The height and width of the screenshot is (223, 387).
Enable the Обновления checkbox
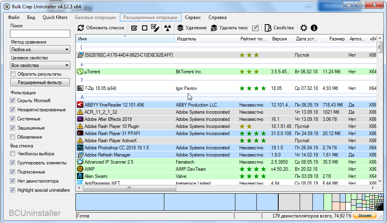click(13, 137)
